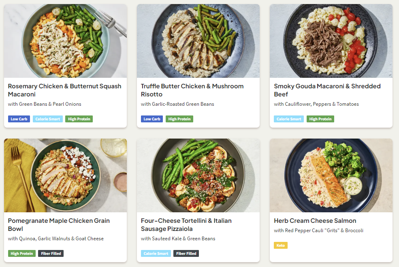Select the Low Carb tag on Rosemary Chicken card
Viewport: 399px width, 267px height.
[x=19, y=119]
